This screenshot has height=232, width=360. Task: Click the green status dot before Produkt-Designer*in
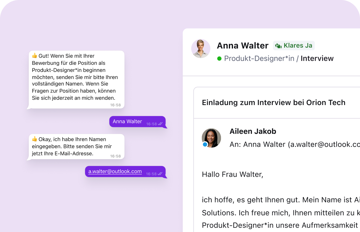[219, 59]
